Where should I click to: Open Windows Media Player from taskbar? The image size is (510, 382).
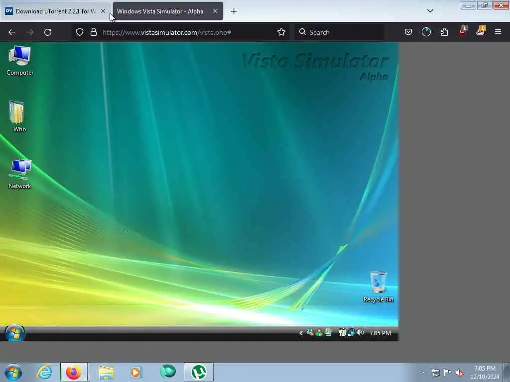tap(136, 372)
